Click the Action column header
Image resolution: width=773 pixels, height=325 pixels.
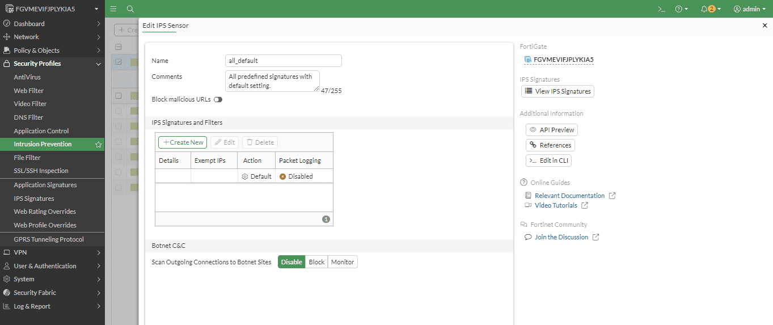coord(256,161)
